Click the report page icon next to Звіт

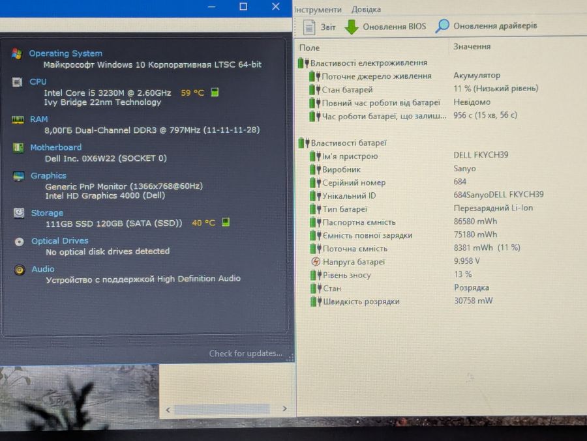309,27
